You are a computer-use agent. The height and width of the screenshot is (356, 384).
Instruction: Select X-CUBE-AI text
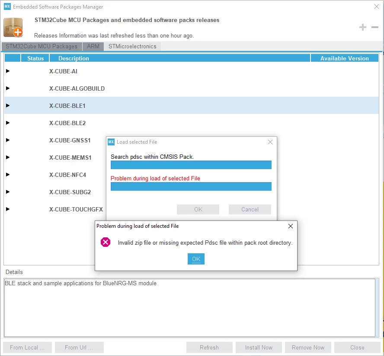[63, 71]
